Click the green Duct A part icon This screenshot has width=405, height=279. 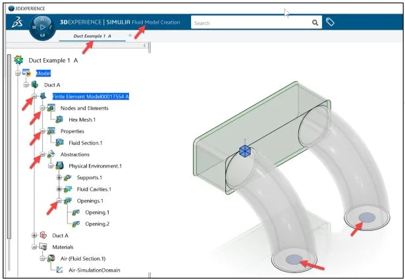pos(35,84)
